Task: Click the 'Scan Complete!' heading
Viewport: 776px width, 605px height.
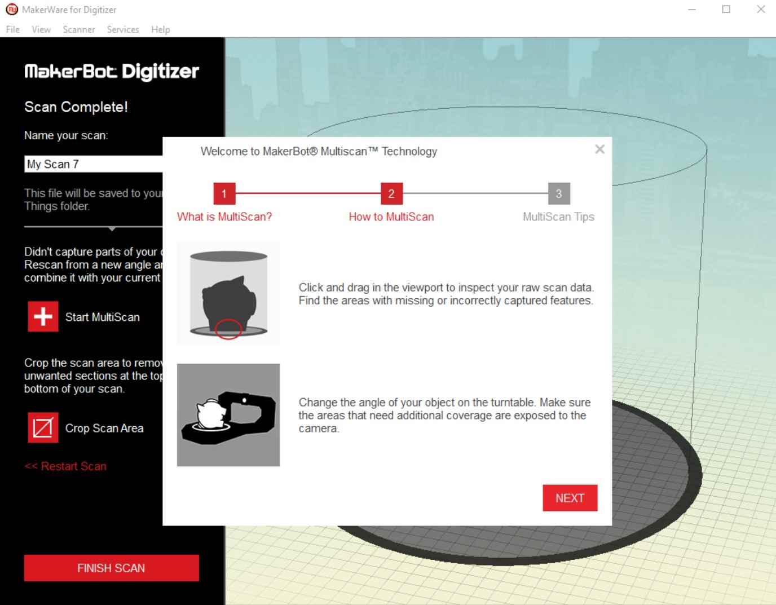Action: pyautogui.click(x=76, y=107)
